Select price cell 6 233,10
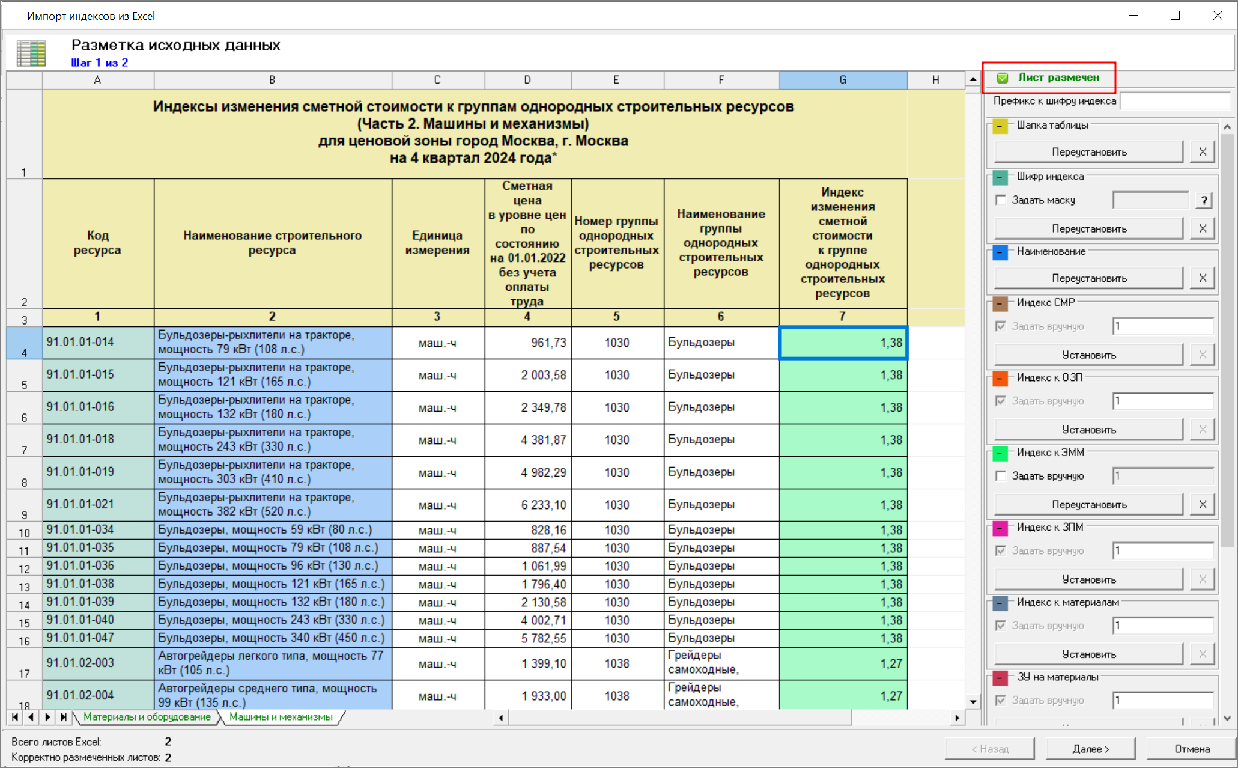This screenshot has height=768, width=1238. coord(527,505)
